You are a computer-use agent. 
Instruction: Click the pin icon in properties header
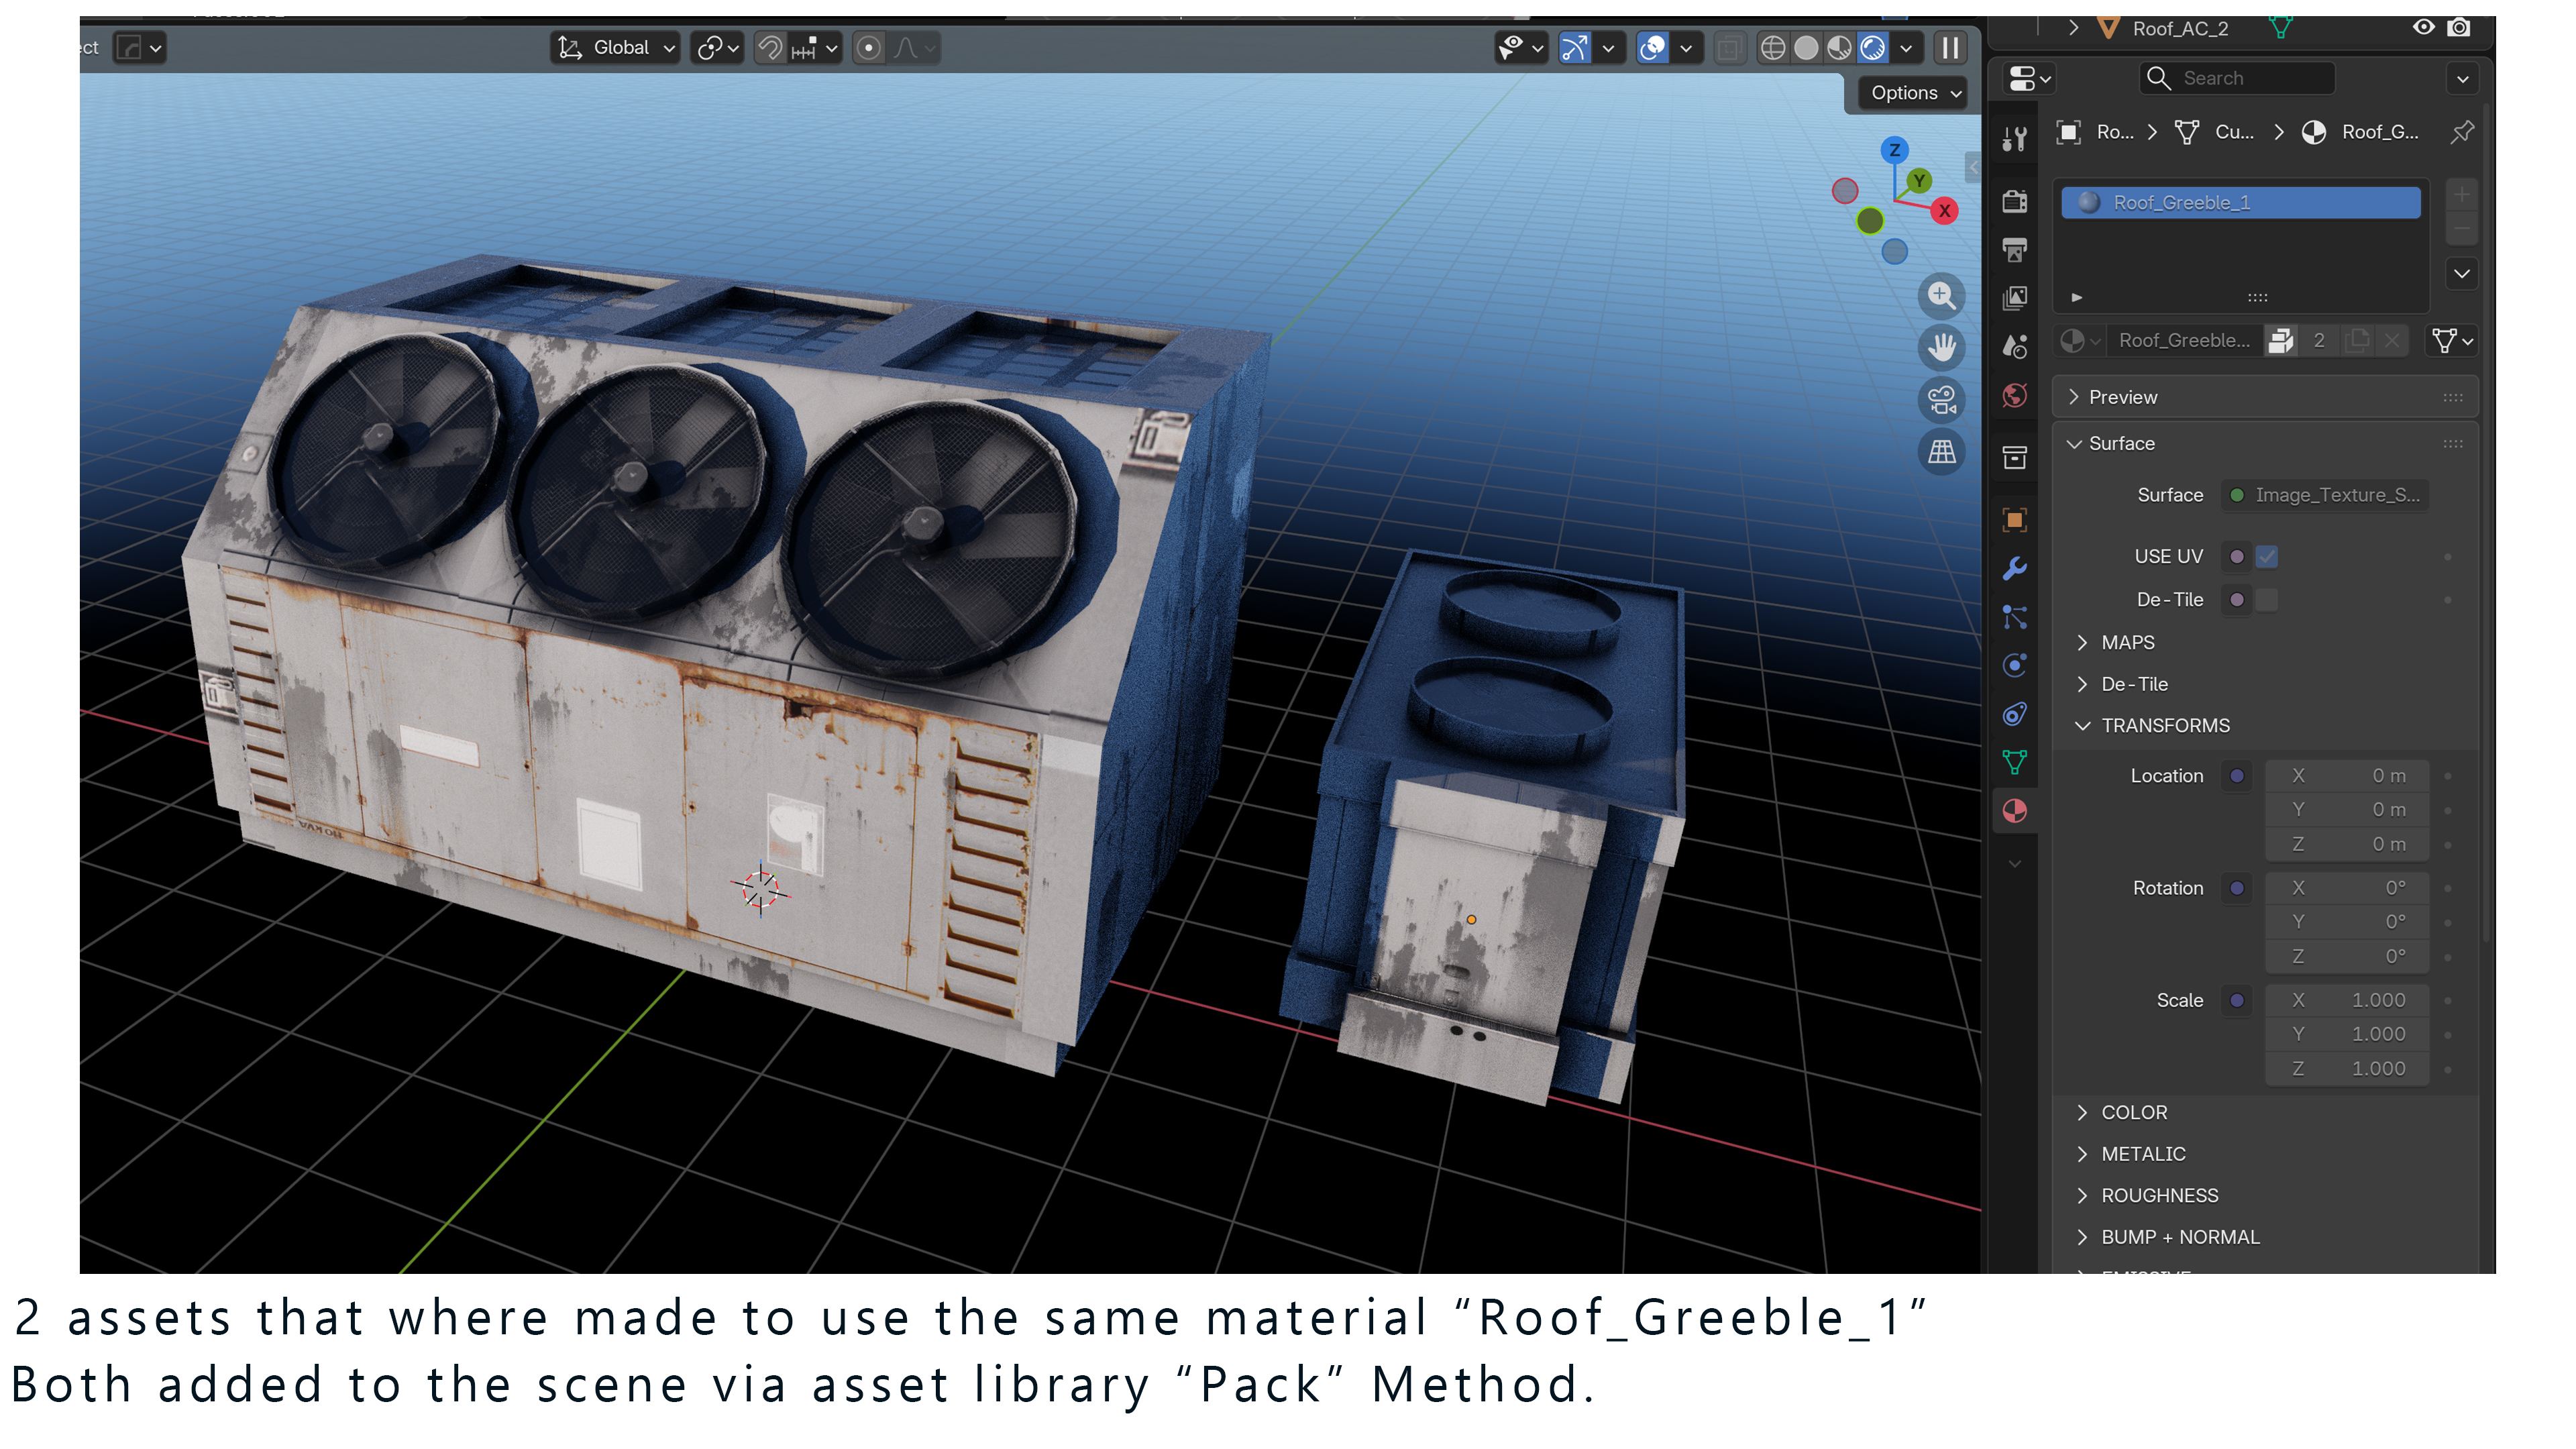coord(2462,132)
